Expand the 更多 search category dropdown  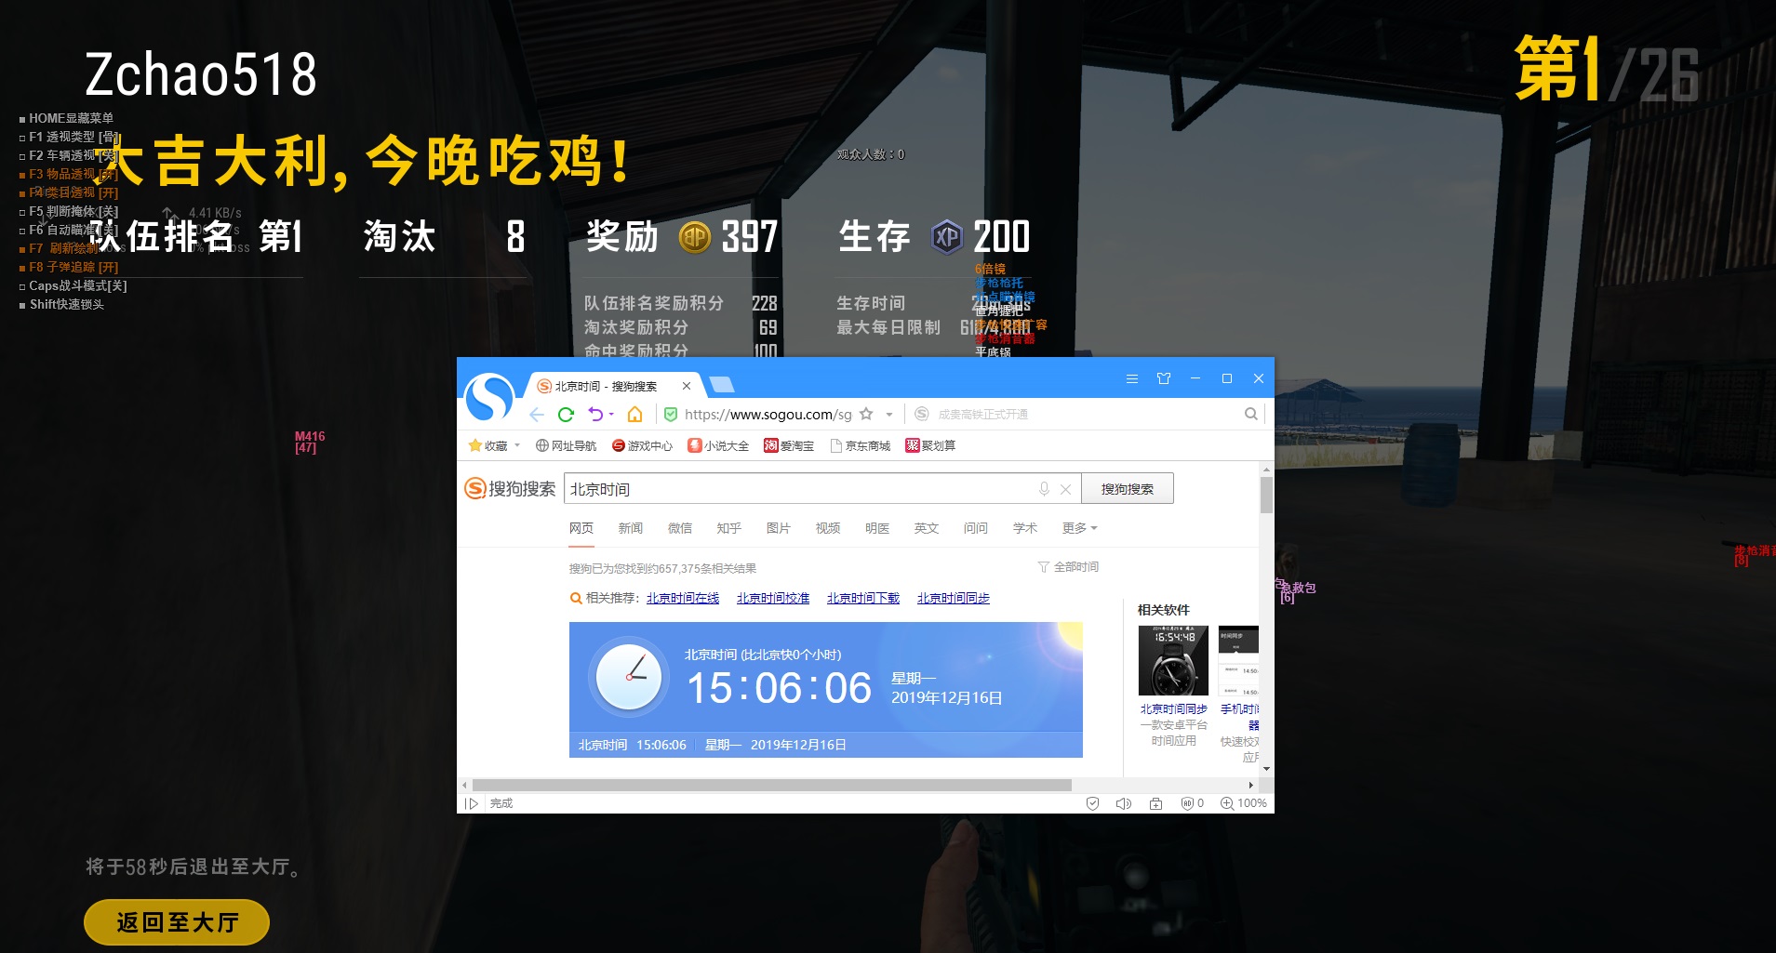[1079, 528]
